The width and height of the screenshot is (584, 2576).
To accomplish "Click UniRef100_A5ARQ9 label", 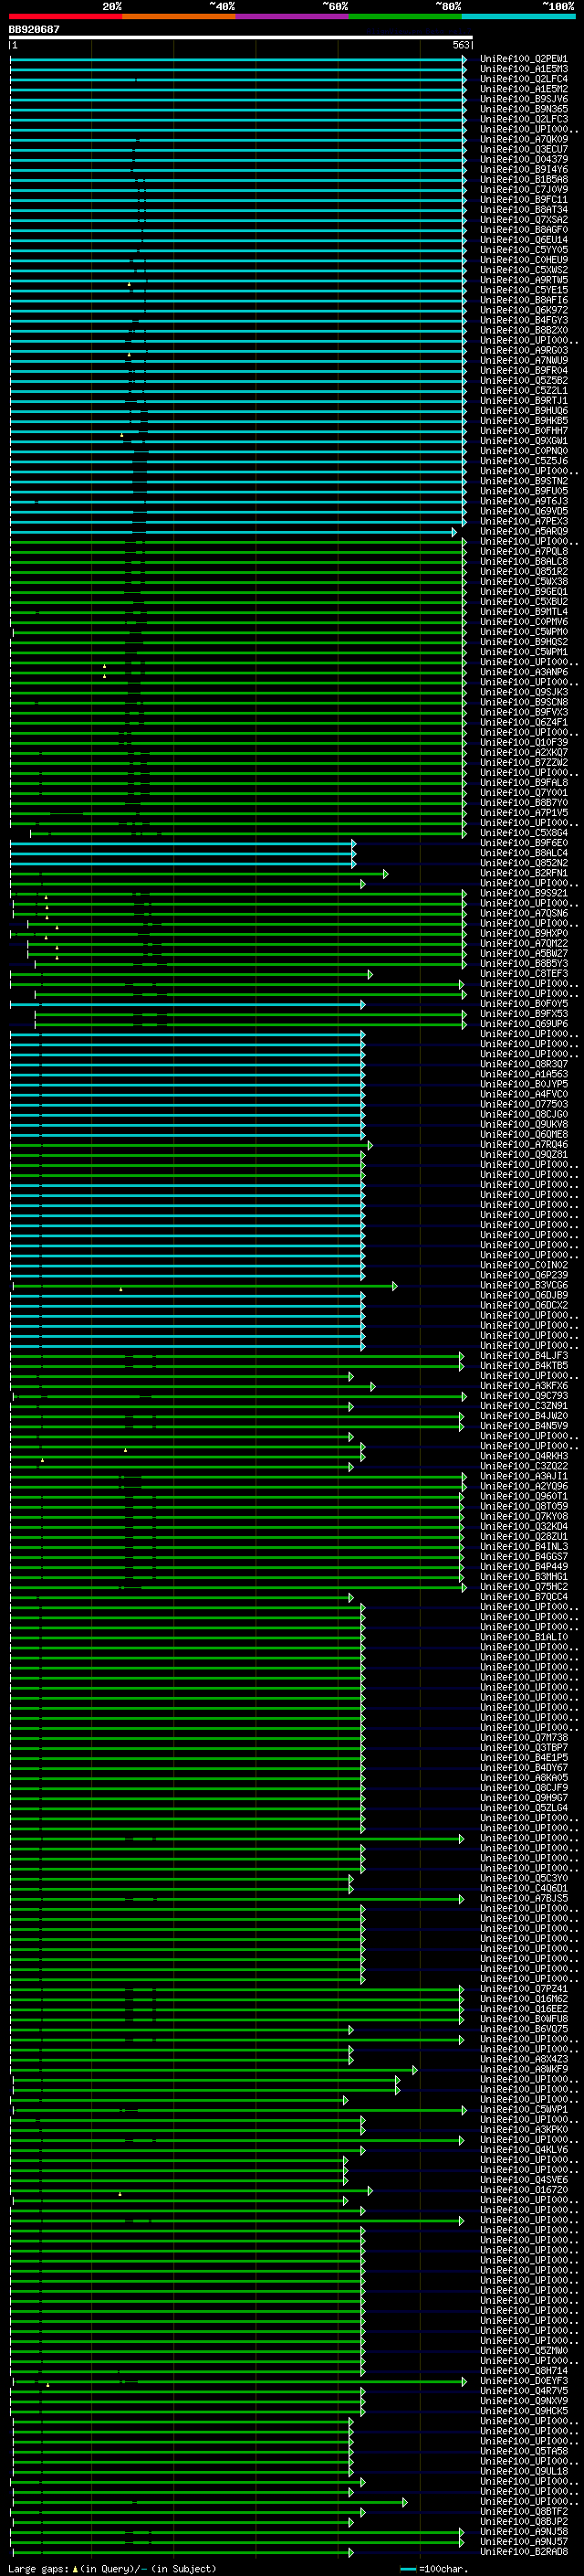I will (x=523, y=531).
